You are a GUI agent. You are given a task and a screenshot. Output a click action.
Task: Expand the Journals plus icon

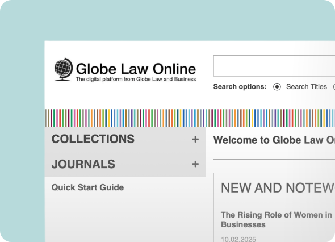195,164
